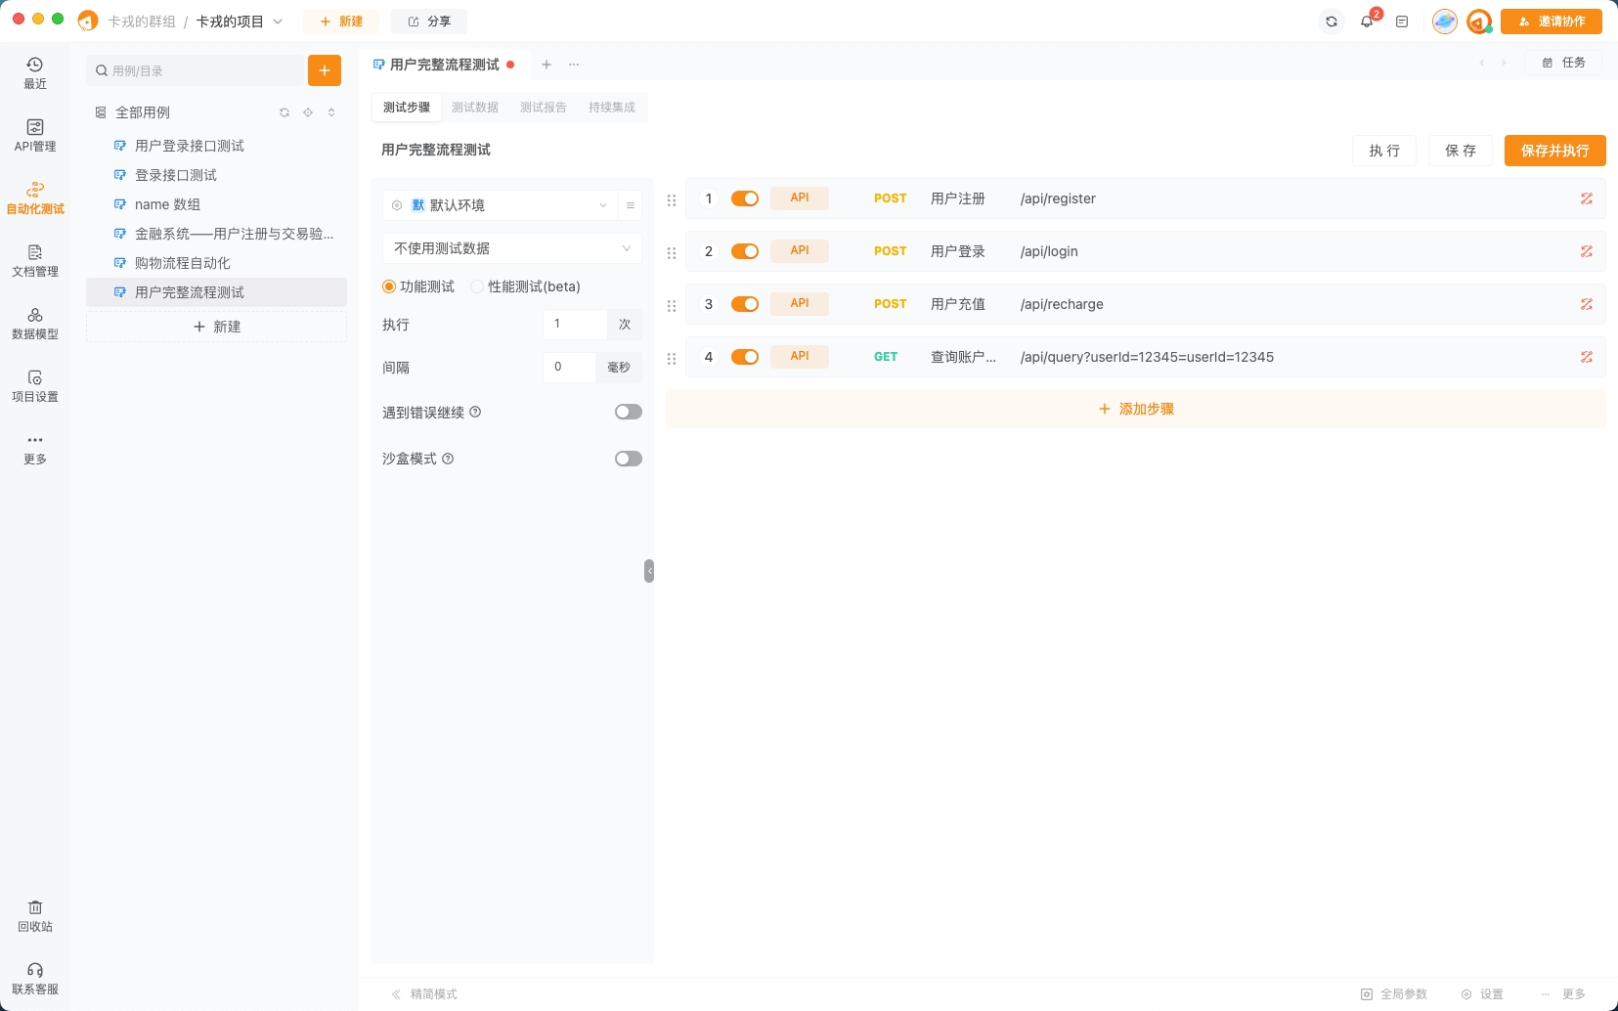This screenshot has width=1618, height=1011.
Task: Click the 间隔 milliseconds input field
Action: (569, 367)
